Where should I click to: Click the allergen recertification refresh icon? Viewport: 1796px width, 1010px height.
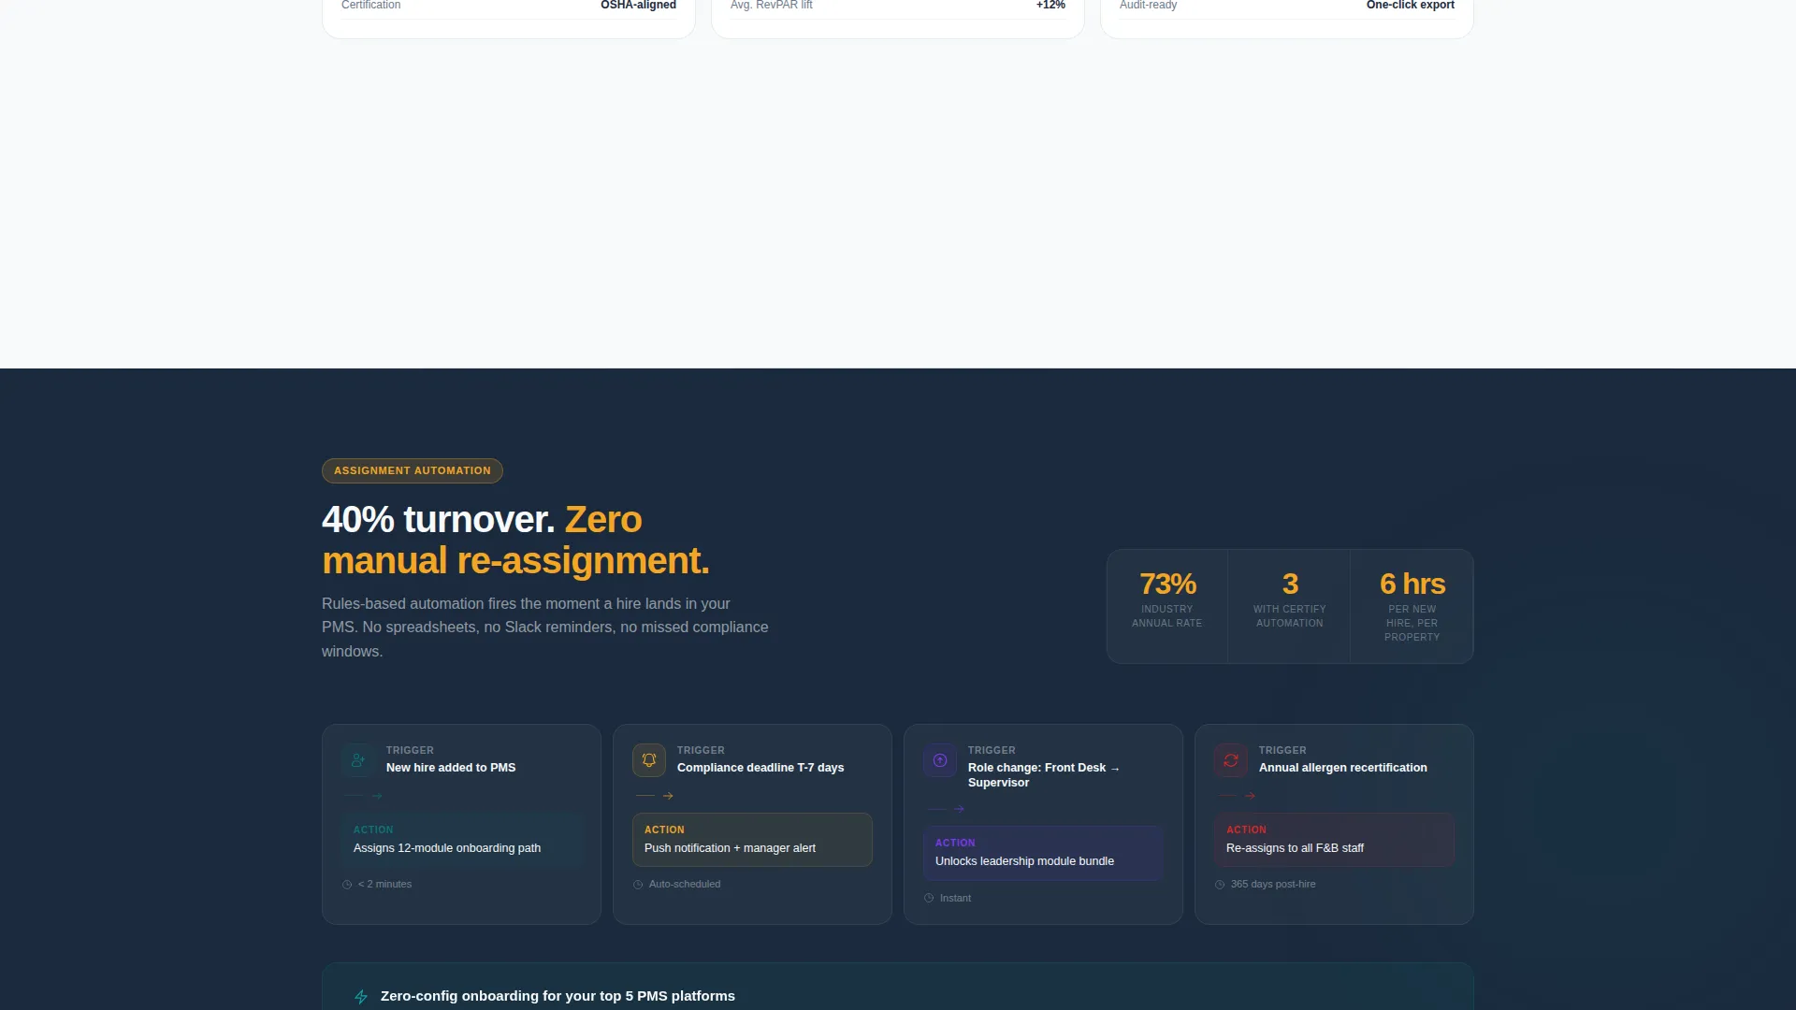point(1231,760)
